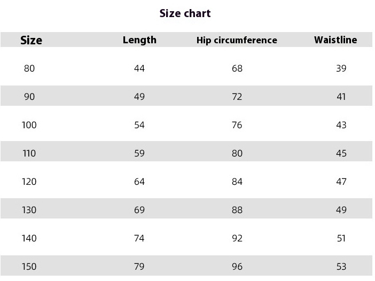This screenshot has height=281, width=375.
Task: Select length value 64 for size 120
Action: (x=139, y=182)
